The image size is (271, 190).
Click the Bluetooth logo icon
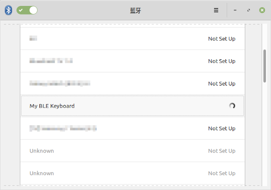(x=8, y=10)
